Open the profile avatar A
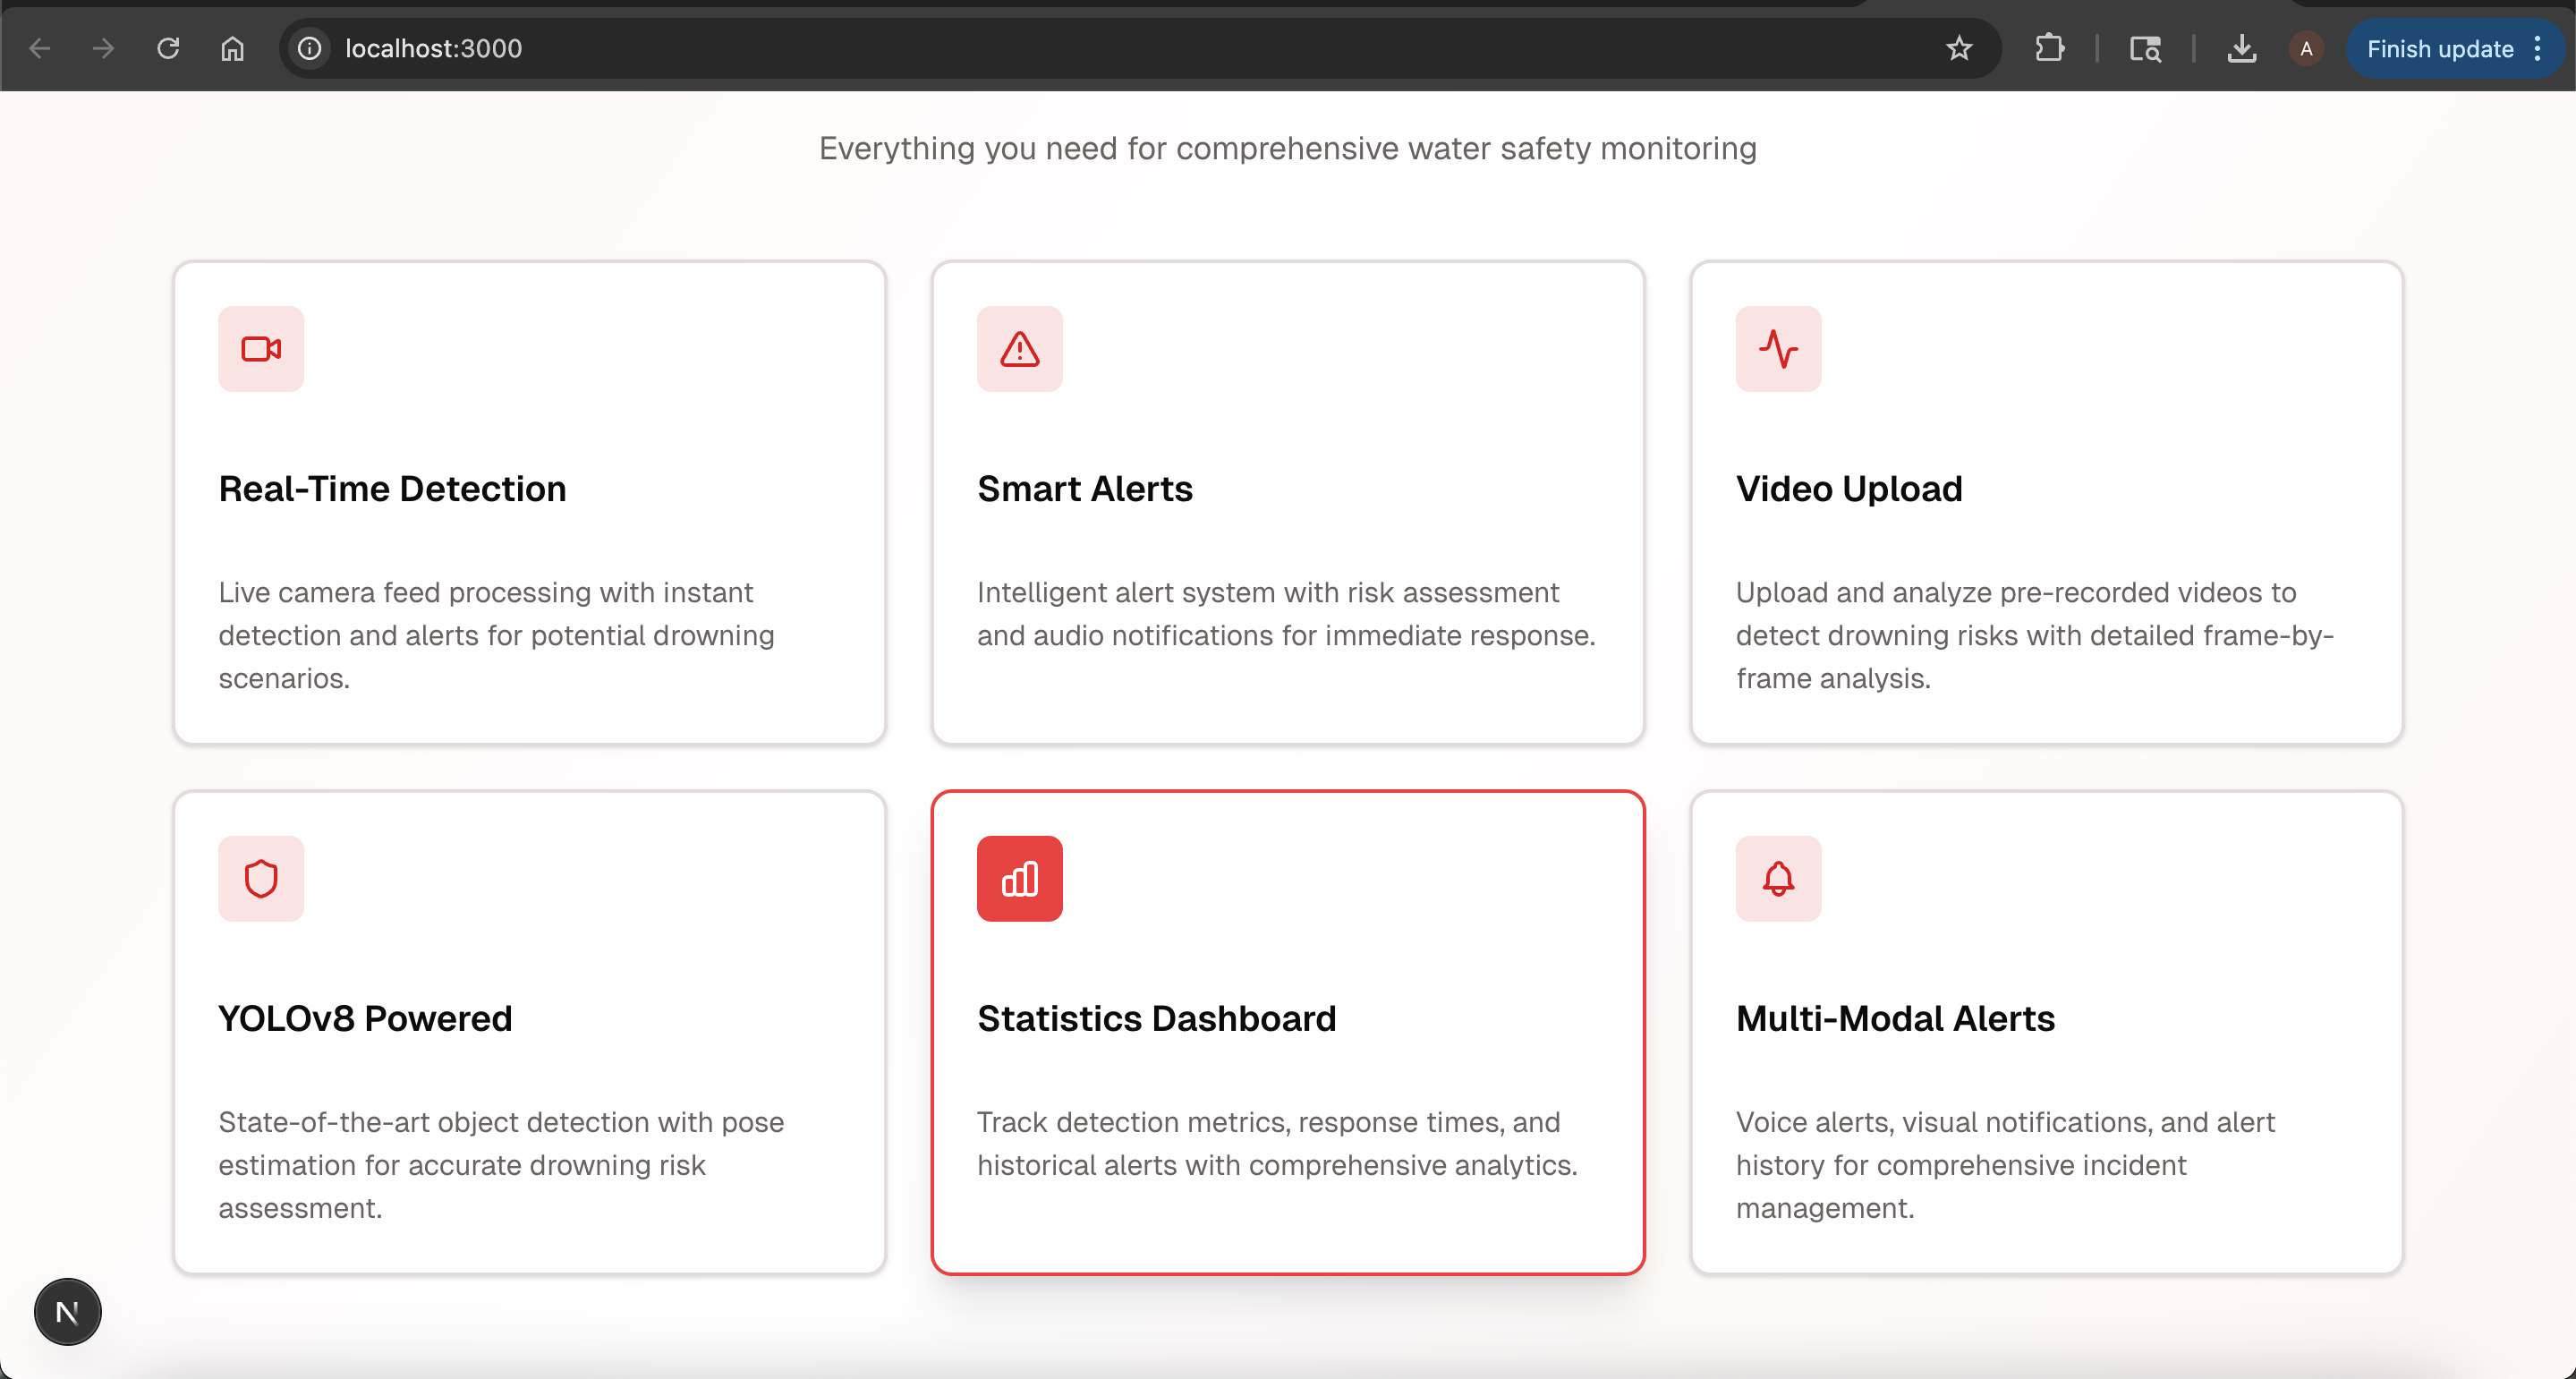2576x1379 pixels. (2306, 48)
